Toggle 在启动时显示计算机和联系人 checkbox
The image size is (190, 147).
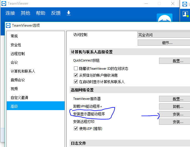(x=76, y=82)
